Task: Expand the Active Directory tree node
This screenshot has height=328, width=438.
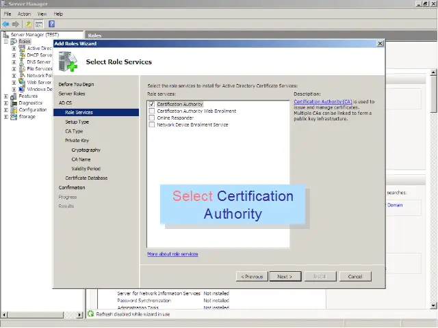Action: point(14,49)
